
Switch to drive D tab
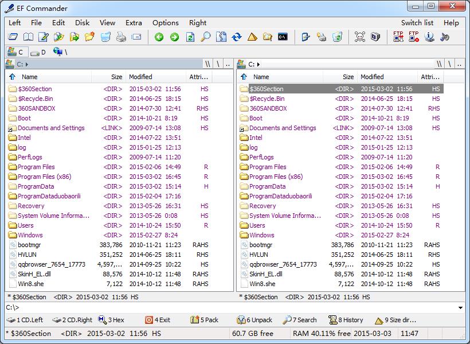point(38,52)
